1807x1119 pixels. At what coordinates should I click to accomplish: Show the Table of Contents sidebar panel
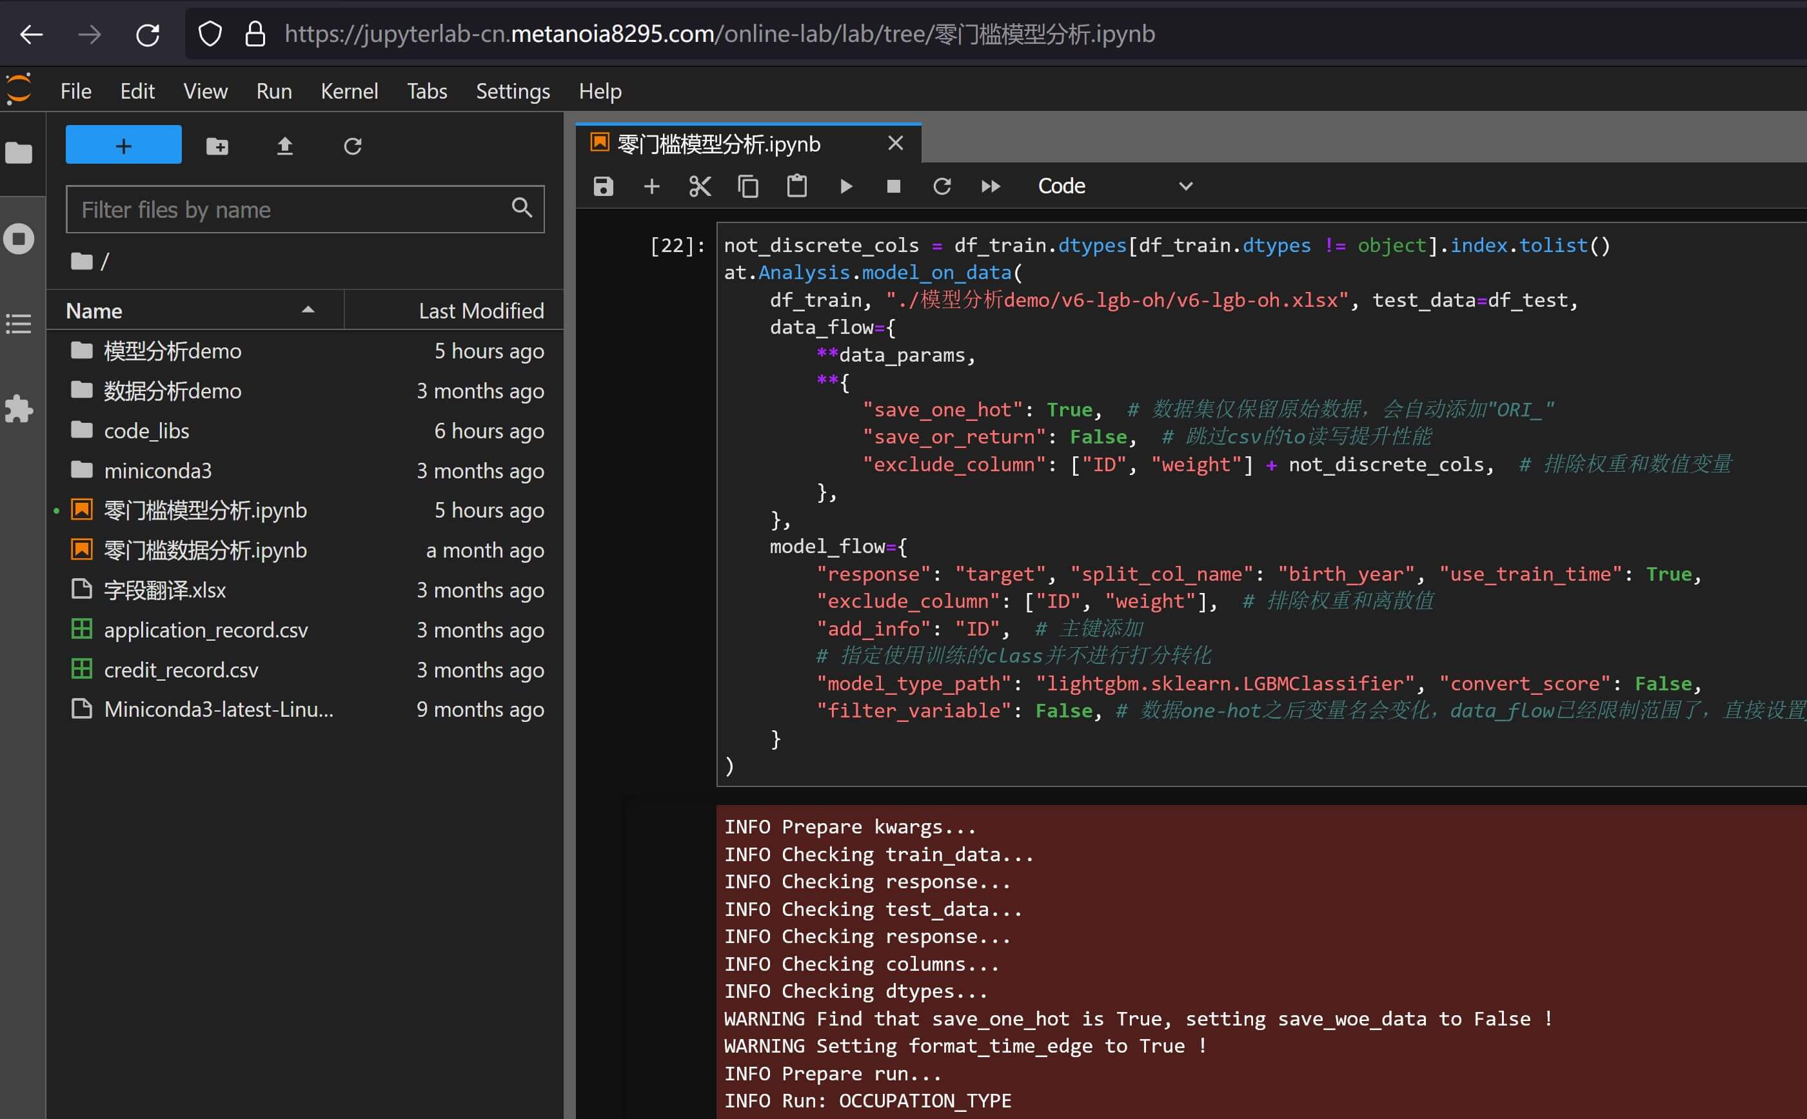(19, 324)
